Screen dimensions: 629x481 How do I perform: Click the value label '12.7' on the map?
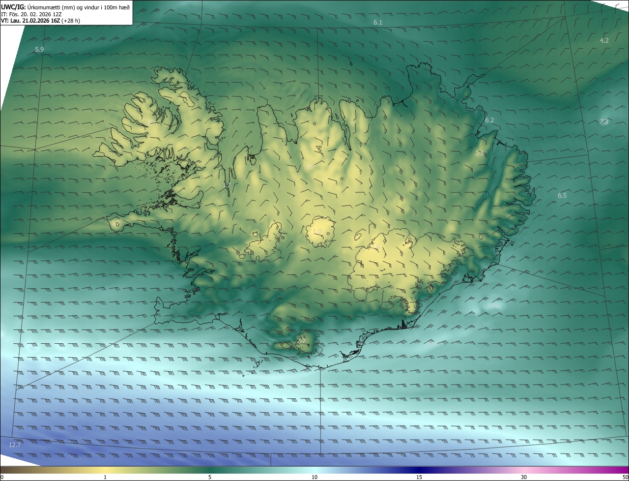(x=15, y=445)
